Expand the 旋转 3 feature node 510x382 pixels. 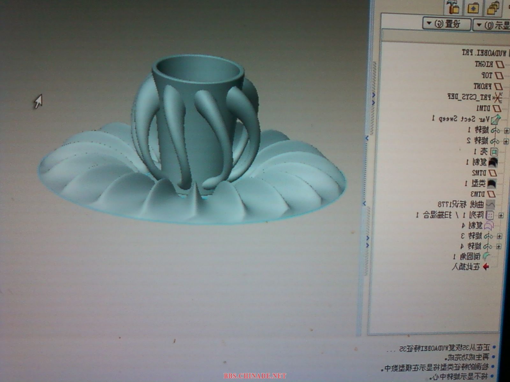point(499,236)
